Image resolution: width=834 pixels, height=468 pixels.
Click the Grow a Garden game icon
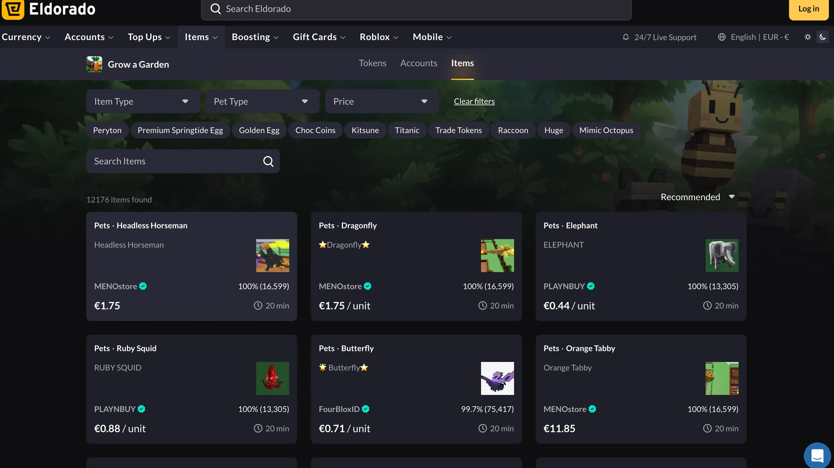coord(94,64)
